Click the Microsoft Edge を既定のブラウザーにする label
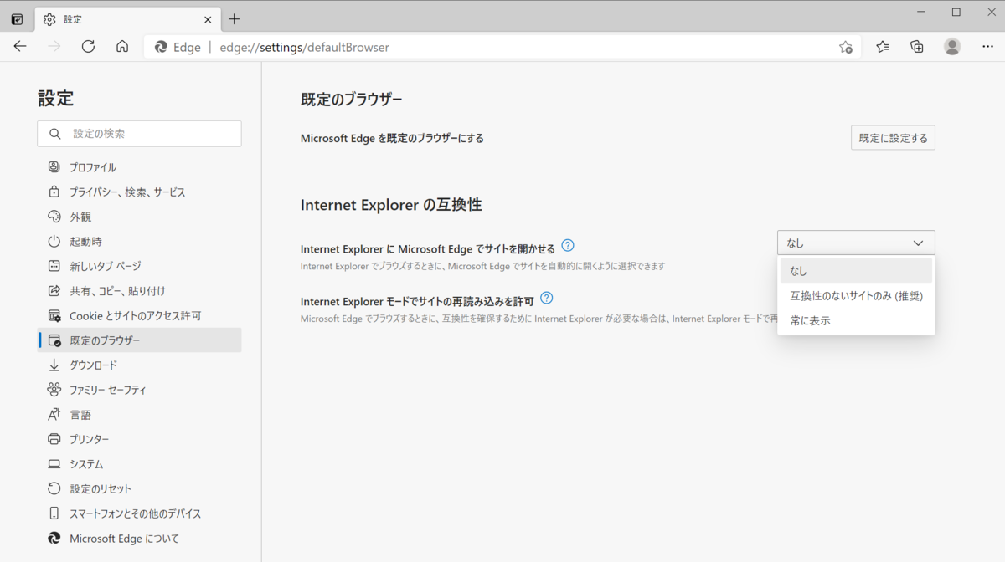Viewport: 1005px width, 562px height. point(392,138)
